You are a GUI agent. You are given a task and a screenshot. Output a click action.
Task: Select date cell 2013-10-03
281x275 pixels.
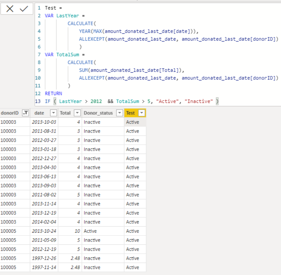(44, 122)
